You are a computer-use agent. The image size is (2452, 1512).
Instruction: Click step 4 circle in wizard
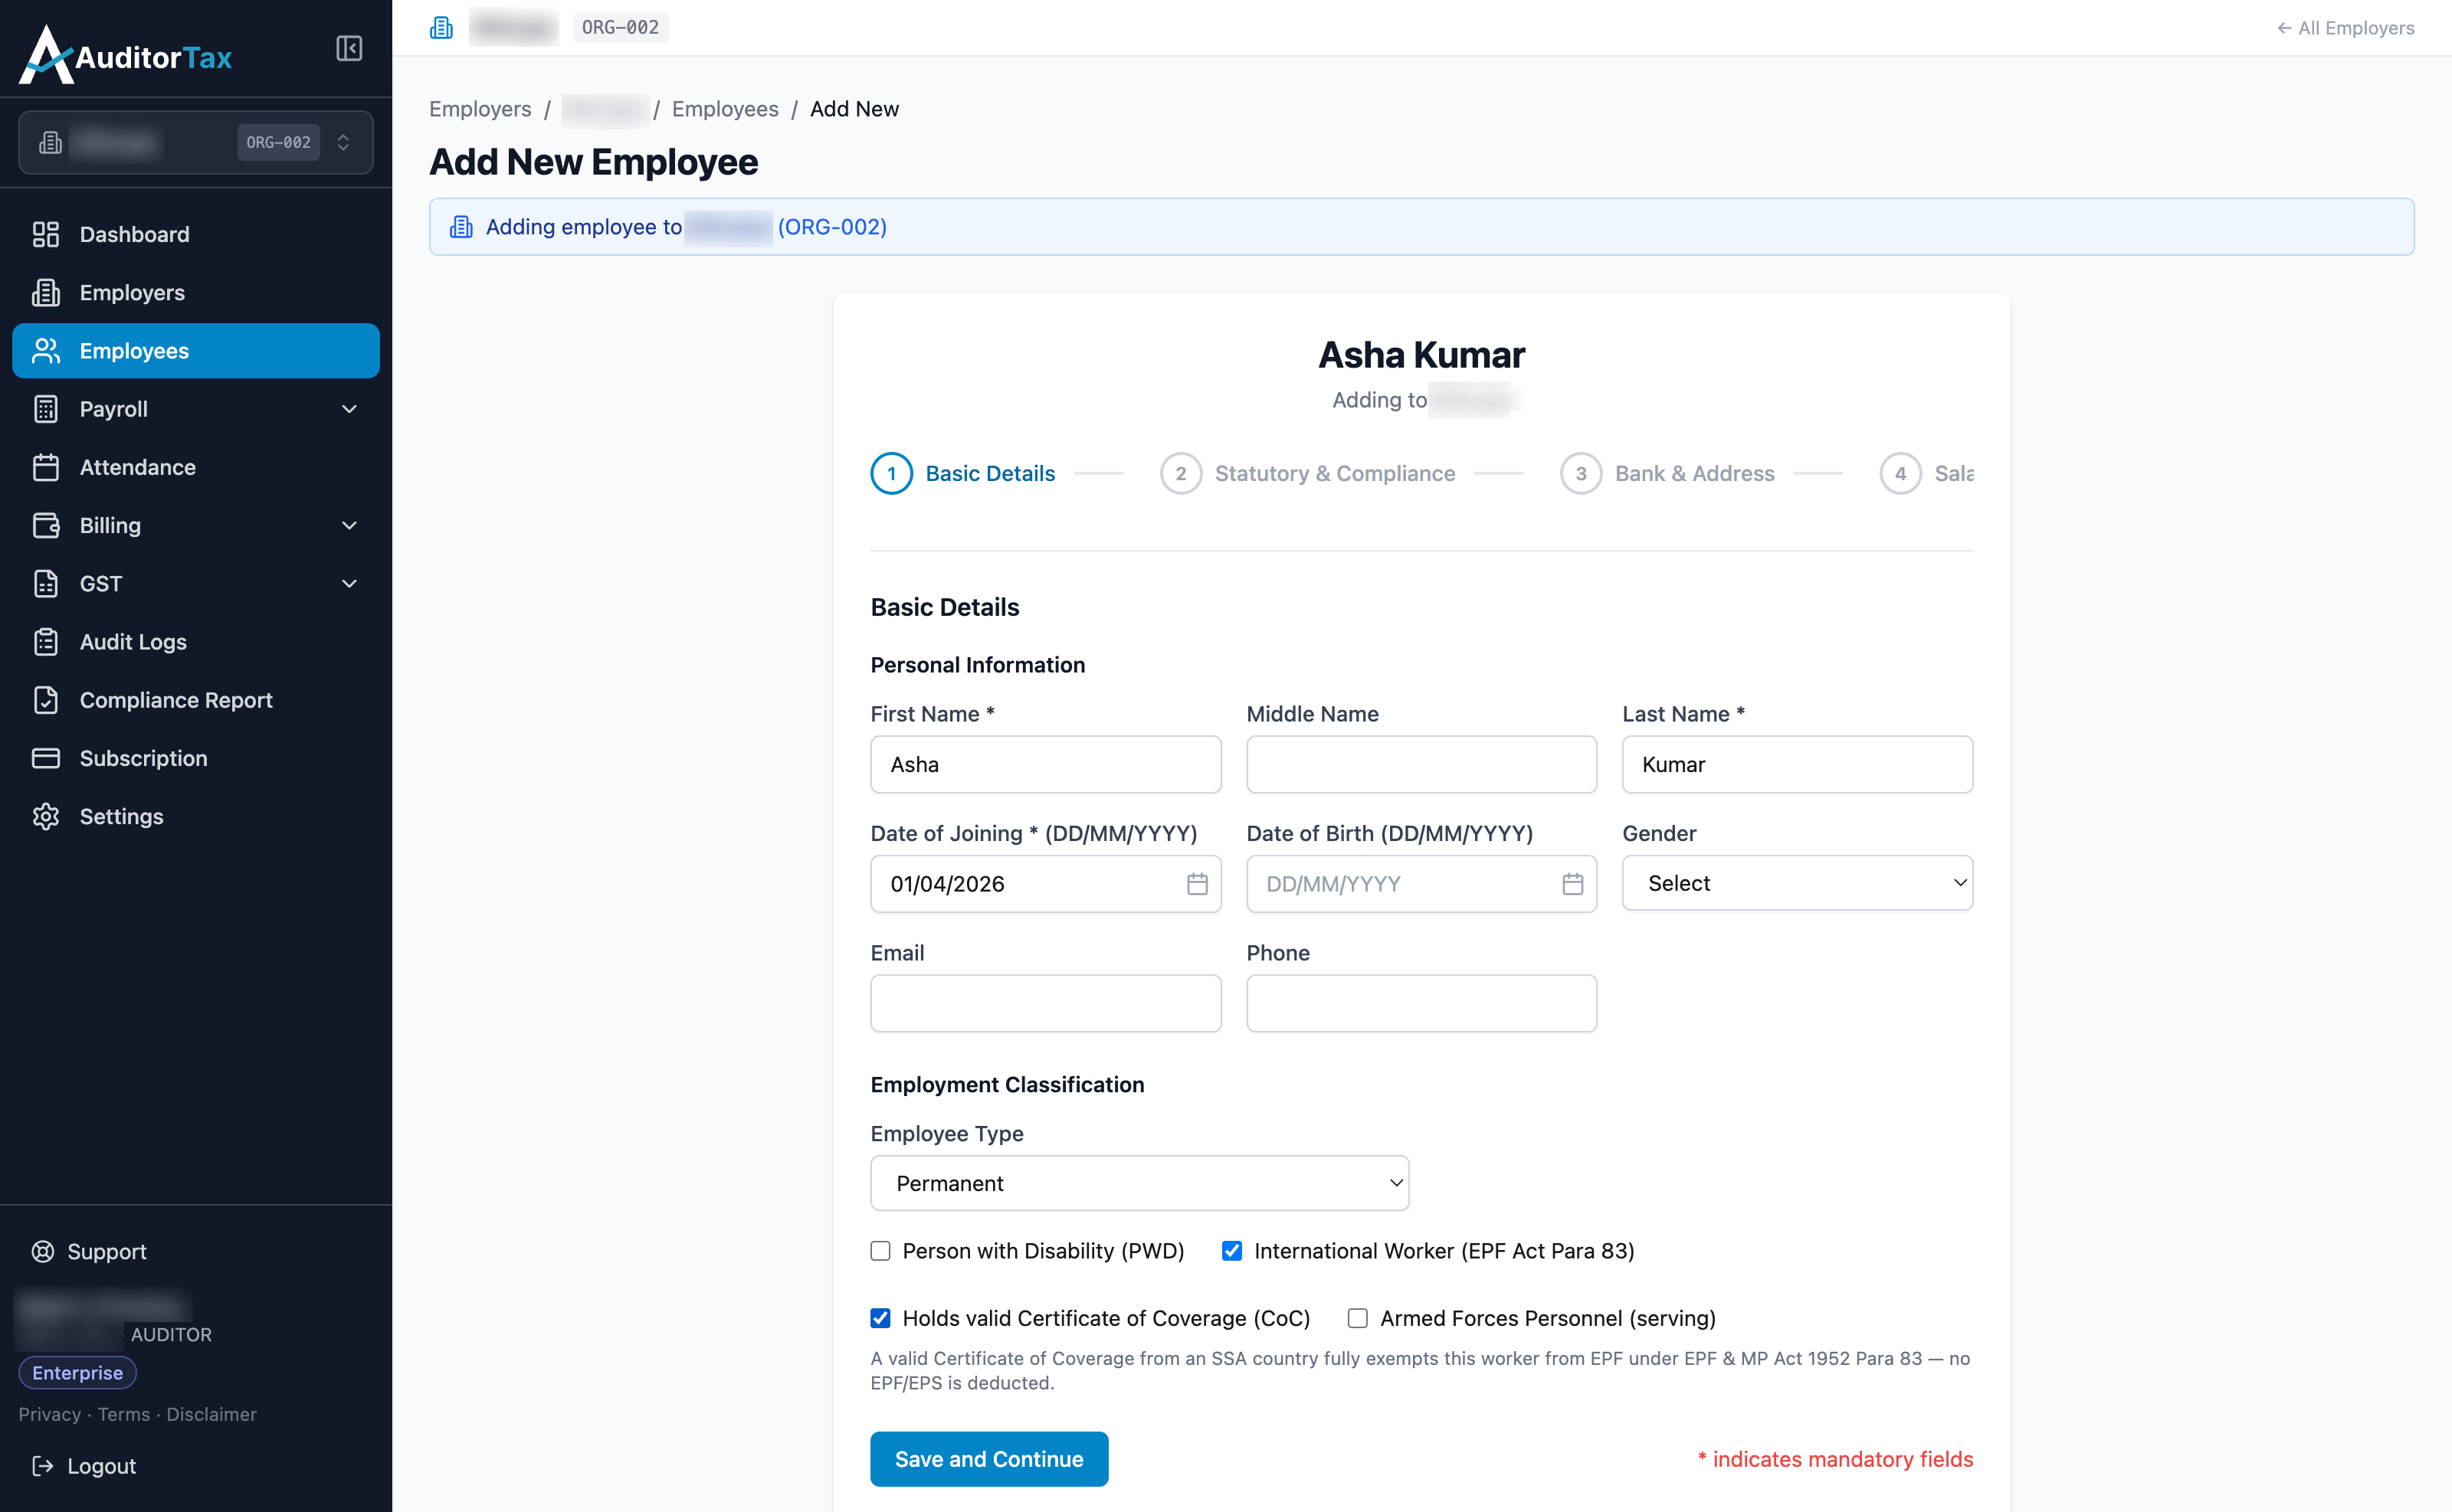pos(1900,473)
